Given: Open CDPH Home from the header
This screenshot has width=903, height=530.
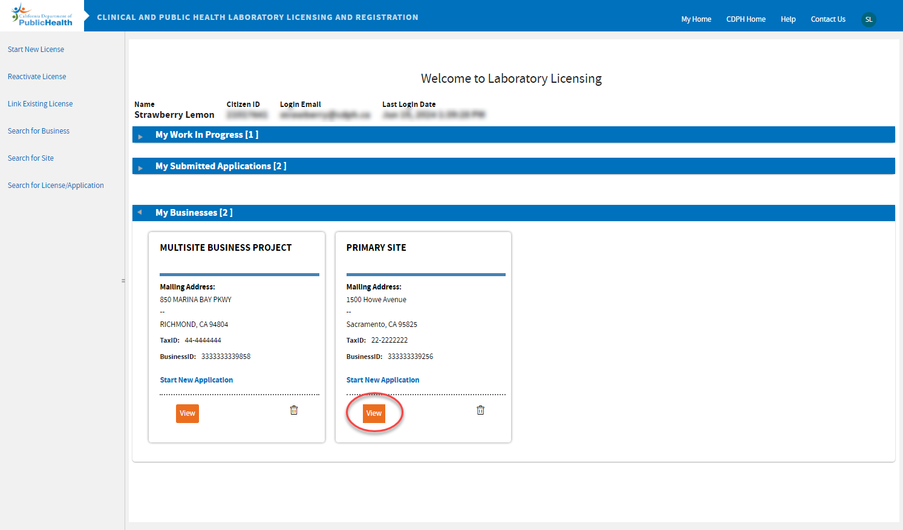Looking at the screenshot, I should tap(745, 19).
